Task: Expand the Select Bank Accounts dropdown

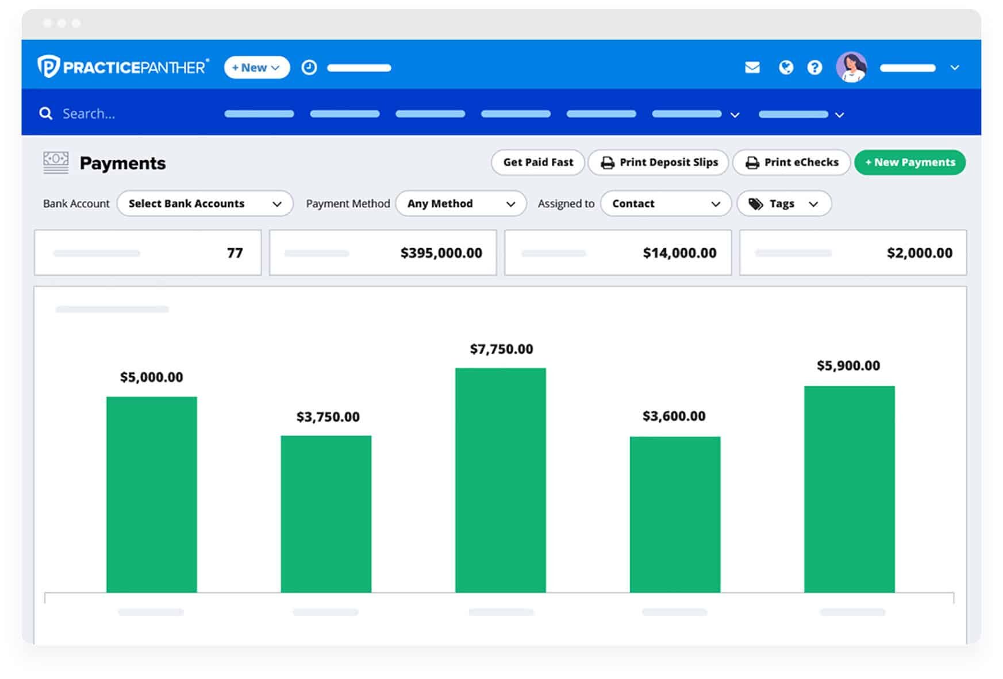Action: click(205, 203)
